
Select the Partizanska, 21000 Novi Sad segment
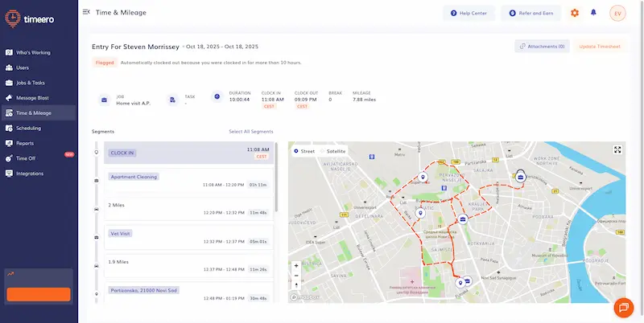(x=188, y=292)
